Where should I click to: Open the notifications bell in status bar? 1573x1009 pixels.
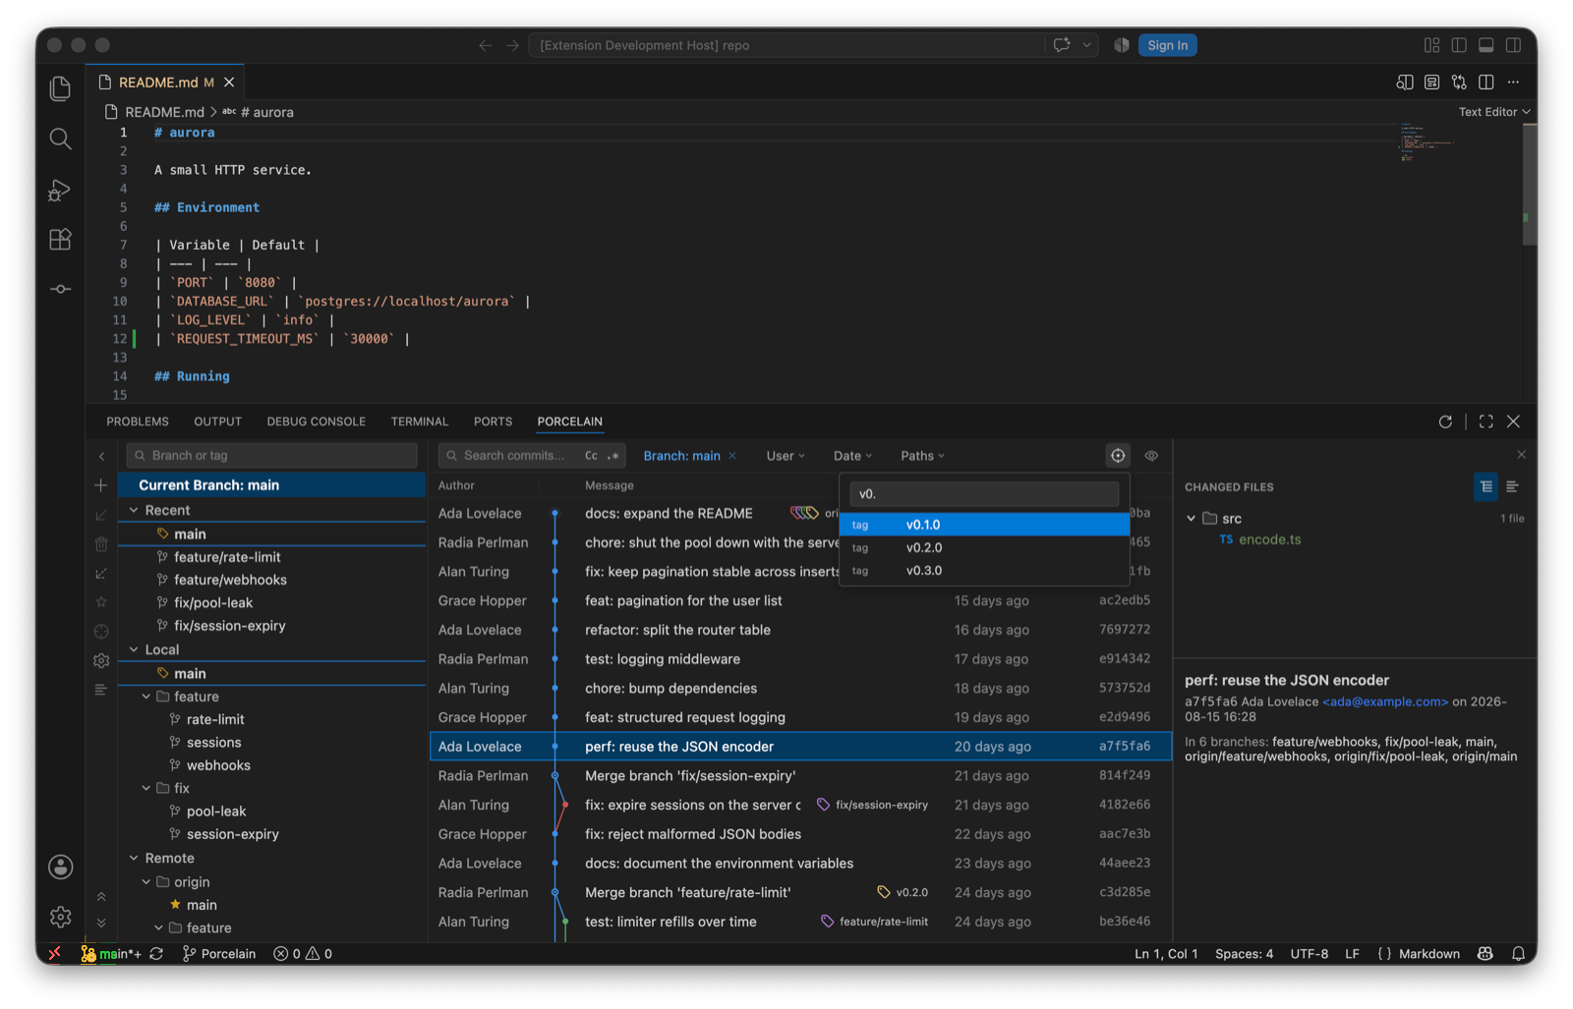click(1518, 954)
